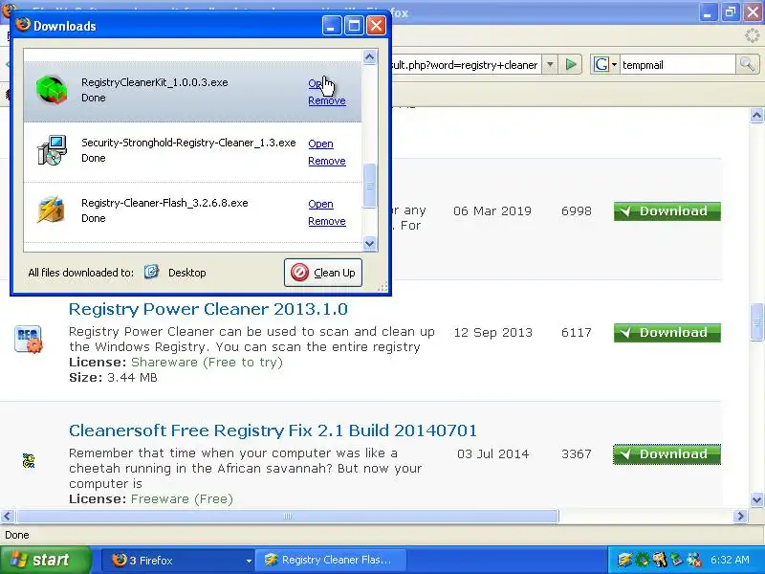Image resolution: width=765 pixels, height=574 pixels.
Task: Click the Downloads list scroll down arrow
Action: click(370, 243)
